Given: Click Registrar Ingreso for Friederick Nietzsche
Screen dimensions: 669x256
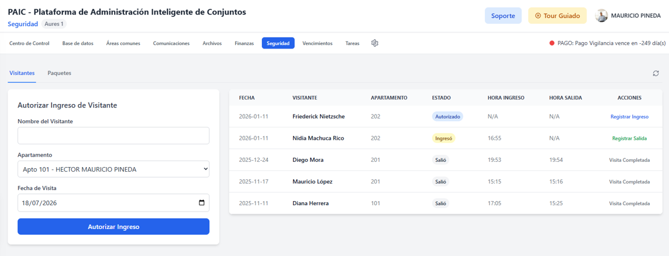Looking at the screenshot, I should [629, 116].
